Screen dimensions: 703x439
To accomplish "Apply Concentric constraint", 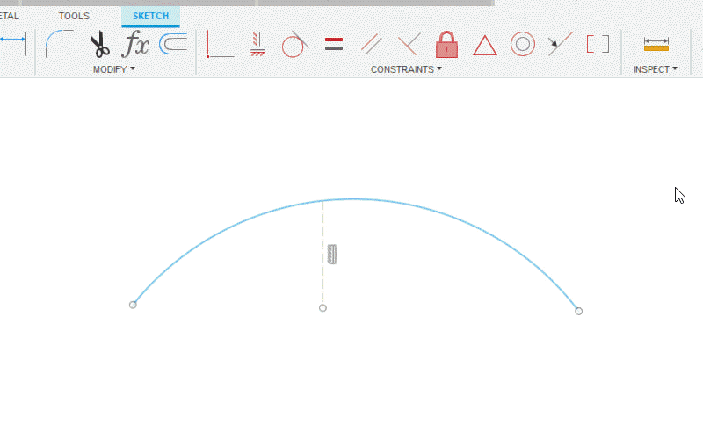I will pyautogui.click(x=522, y=44).
